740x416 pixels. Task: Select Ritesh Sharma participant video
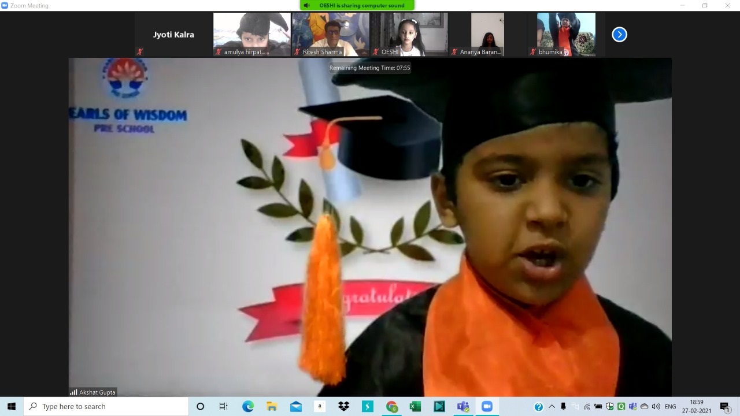point(331,35)
